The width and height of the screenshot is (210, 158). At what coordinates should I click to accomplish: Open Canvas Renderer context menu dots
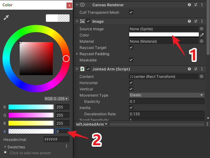(202, 5)
